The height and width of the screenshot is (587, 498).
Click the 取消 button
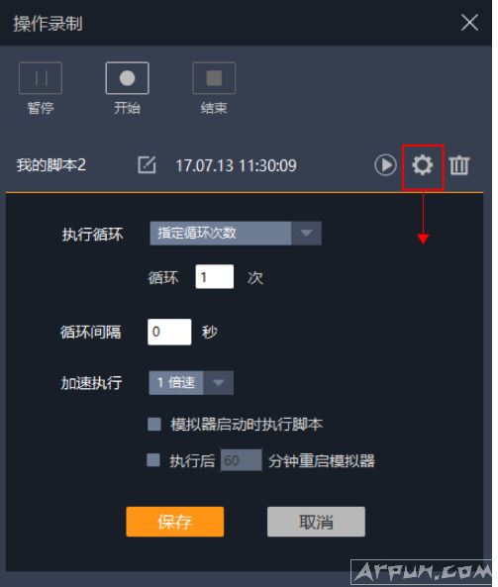tap(316, 522)
